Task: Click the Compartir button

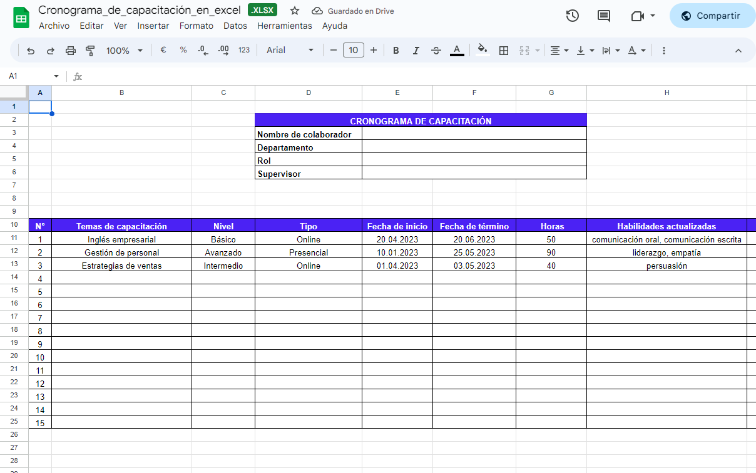Action: [712, 16]
